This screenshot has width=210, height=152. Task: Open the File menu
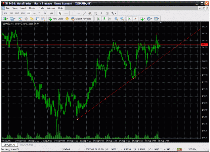pyautogui.click(x=8, y=8)
